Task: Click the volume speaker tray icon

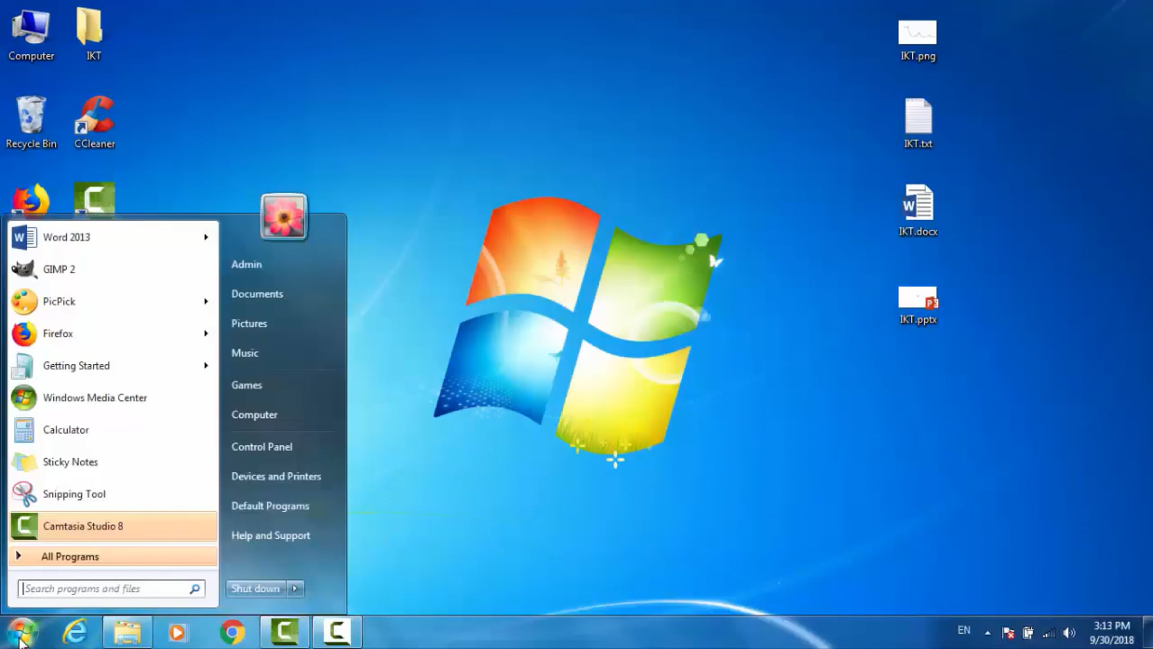Action: click(1069, 633)
